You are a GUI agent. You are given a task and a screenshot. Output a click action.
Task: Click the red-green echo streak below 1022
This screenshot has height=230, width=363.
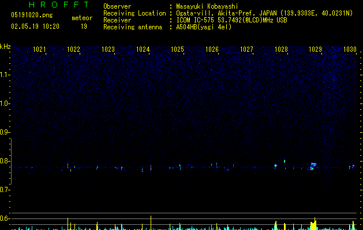68,166
